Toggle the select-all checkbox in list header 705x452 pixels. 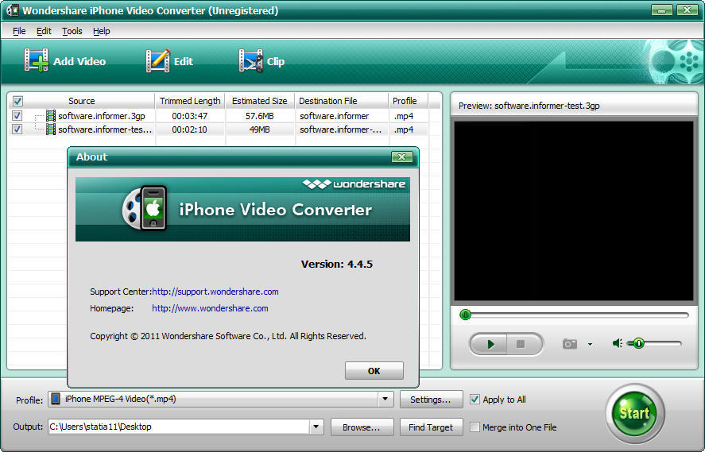pyautogui.click(x=17, y=101)
